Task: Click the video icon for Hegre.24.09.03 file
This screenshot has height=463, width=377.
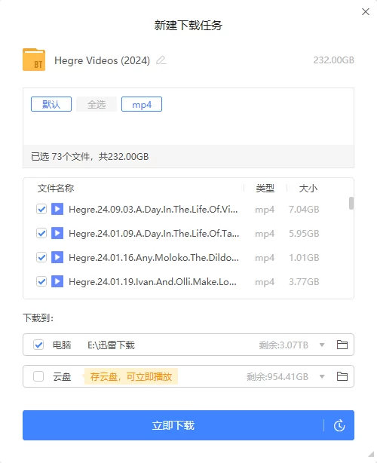Action: click(57, 209)
